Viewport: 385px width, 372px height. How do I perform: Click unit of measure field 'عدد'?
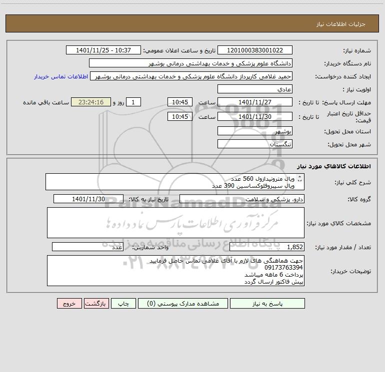point(87,247)
